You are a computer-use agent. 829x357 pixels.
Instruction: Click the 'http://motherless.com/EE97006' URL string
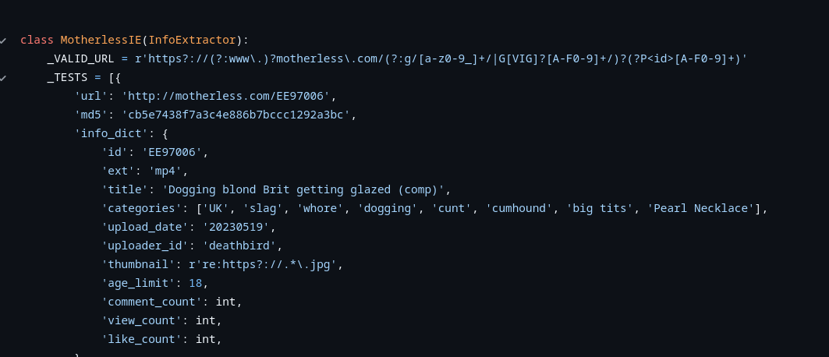click(229, 96)
